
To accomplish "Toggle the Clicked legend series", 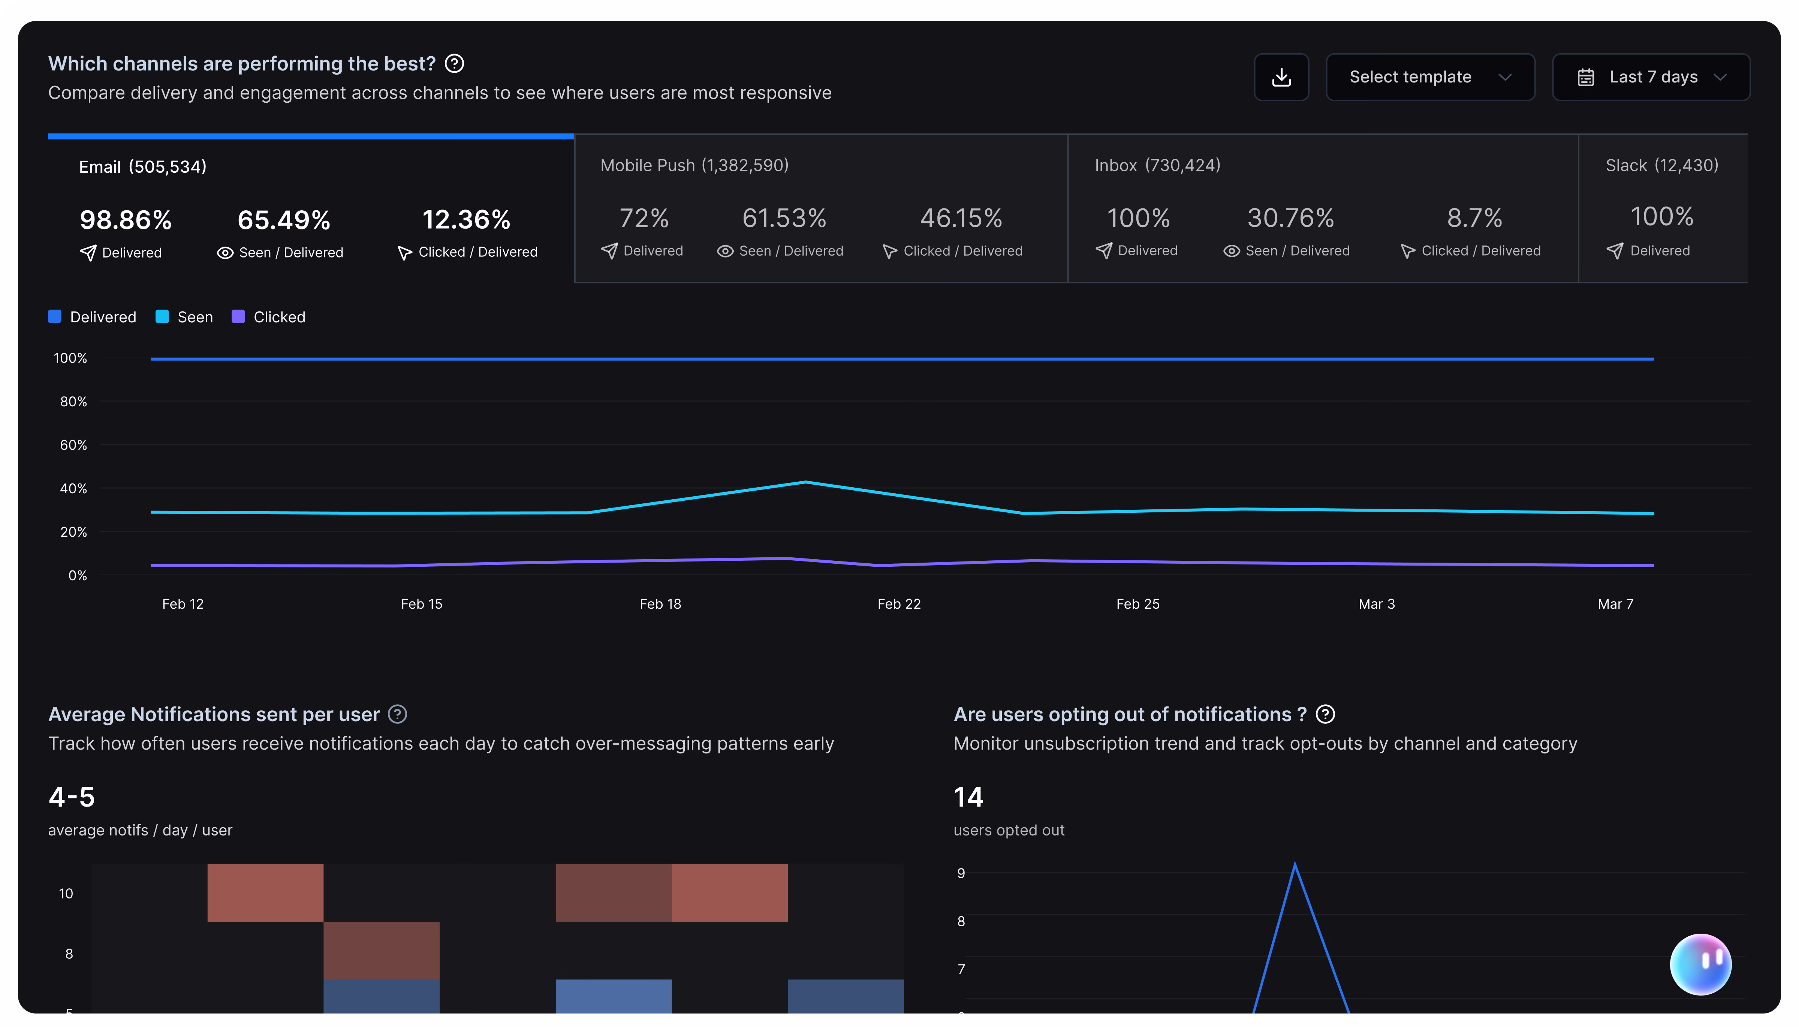I will click(268, 317).
